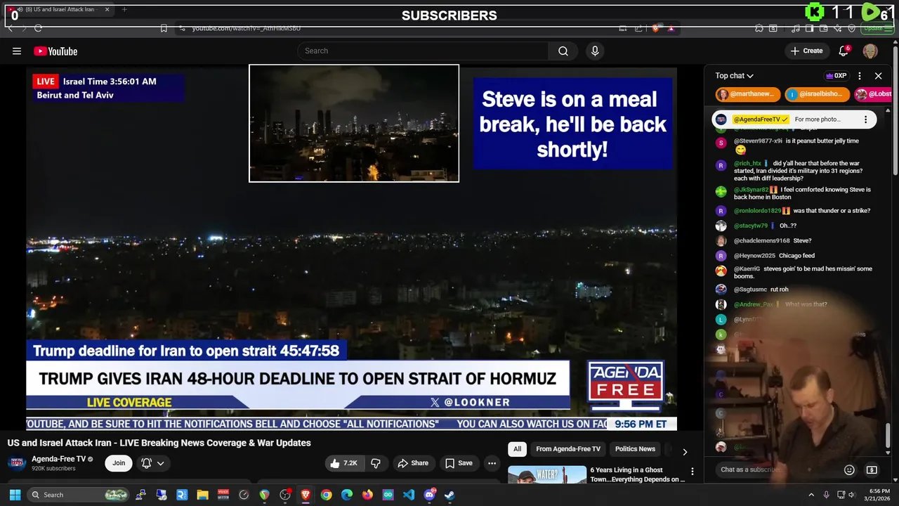Show more filter chips with right arrow

click(x=685, y=452)
